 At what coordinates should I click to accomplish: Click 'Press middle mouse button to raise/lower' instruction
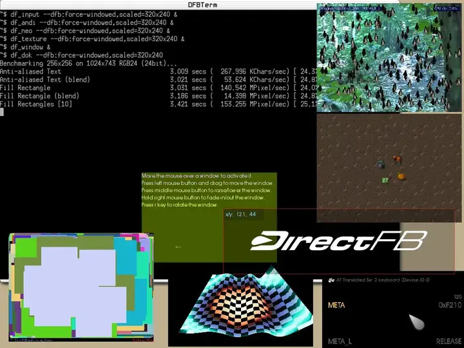point(206,190)
